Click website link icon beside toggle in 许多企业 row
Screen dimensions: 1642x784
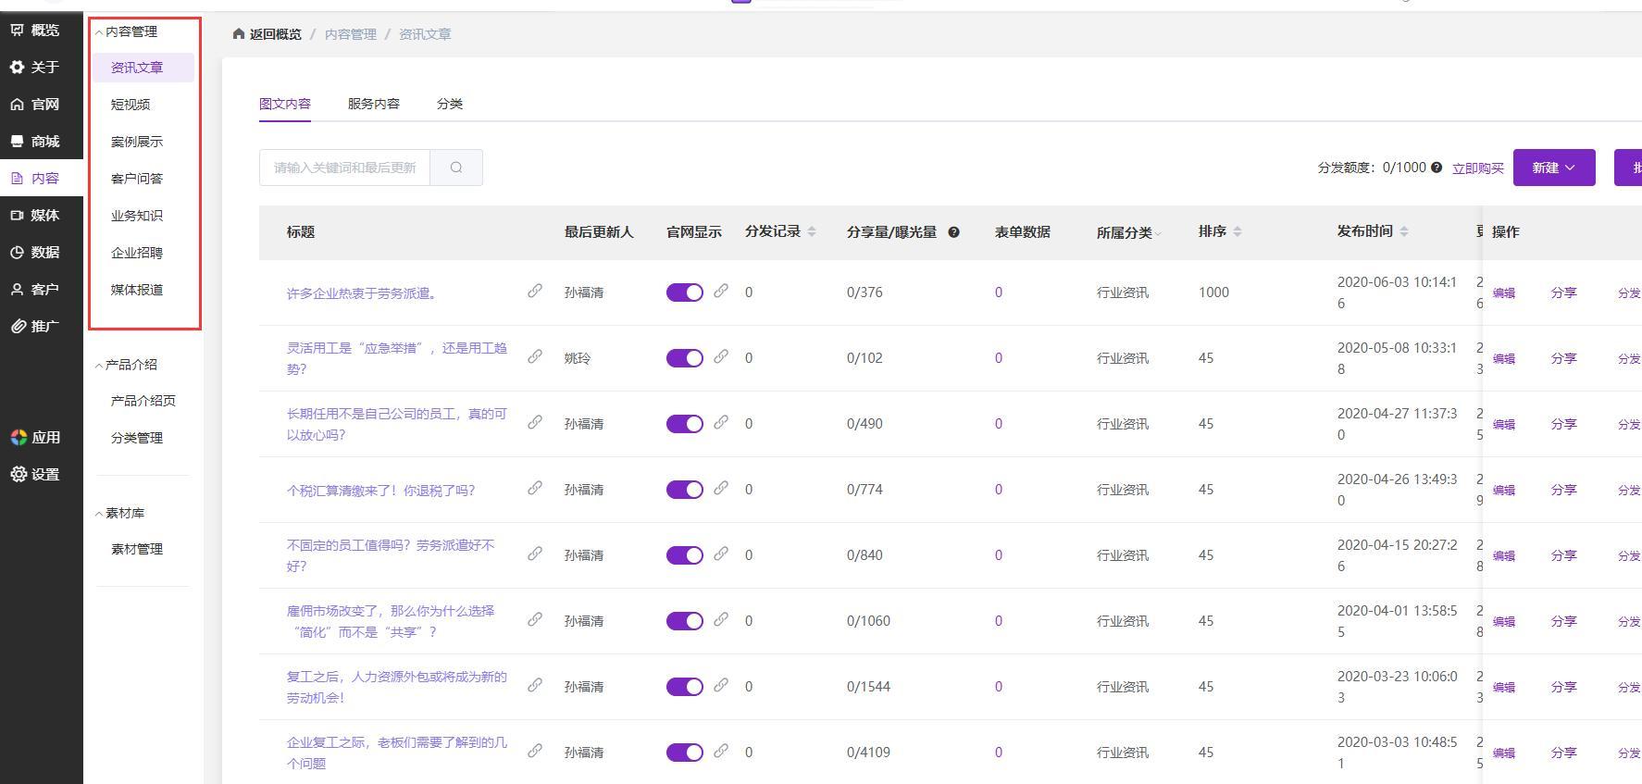click(721, 291)
